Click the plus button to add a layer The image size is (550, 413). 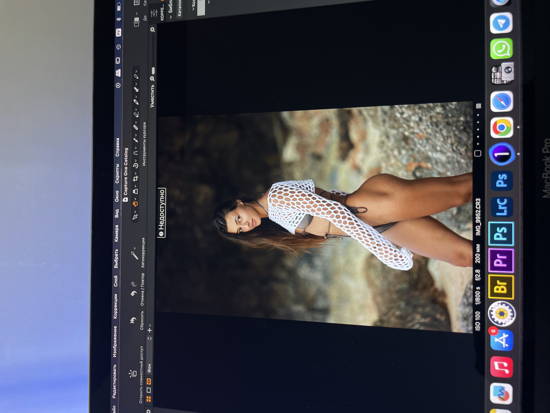coord(149,330)
